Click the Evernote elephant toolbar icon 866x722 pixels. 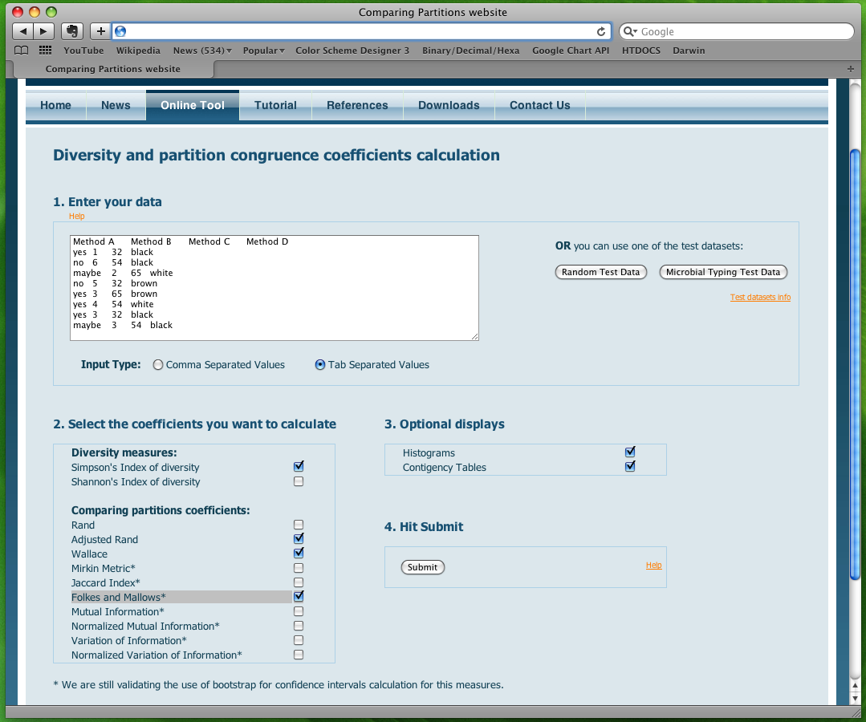tap(71, 31)
